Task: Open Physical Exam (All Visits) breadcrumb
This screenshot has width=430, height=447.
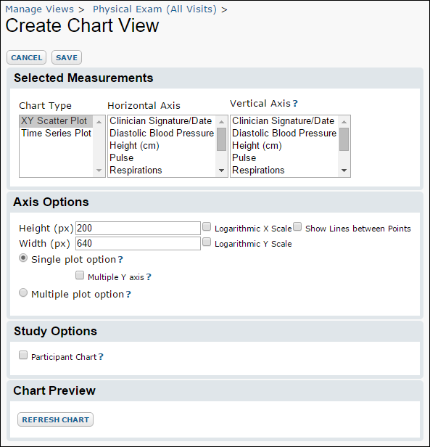Action: pos(154,9)
